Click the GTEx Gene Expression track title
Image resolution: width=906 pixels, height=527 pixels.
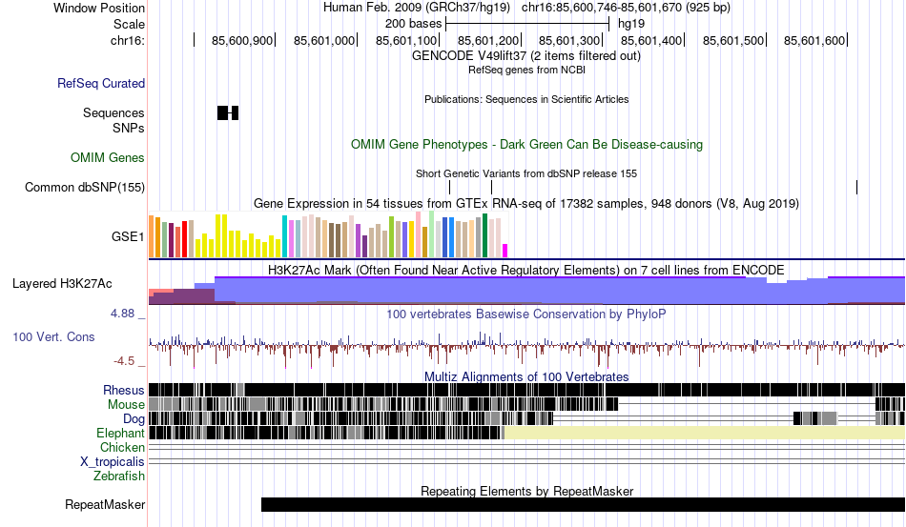(x=526, y=204)
